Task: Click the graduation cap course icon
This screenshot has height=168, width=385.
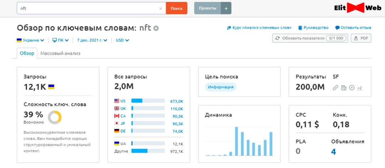Action: [x=230, y=28]
